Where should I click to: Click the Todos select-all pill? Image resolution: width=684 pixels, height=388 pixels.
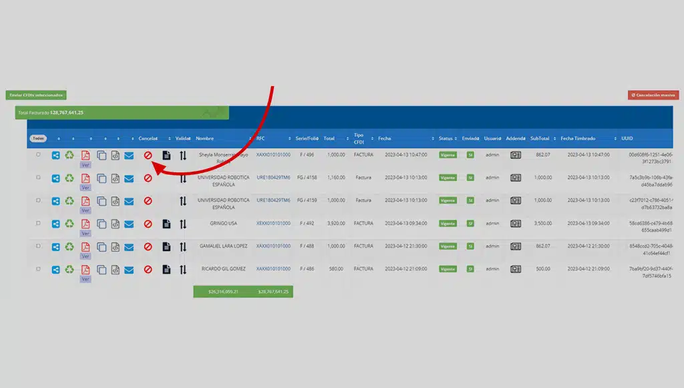38,138
